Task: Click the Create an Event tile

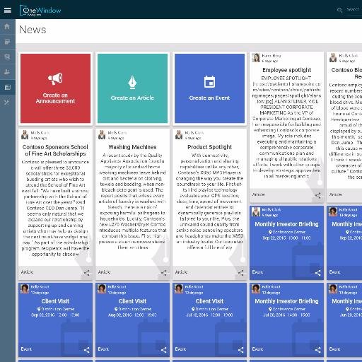Action: tap(209, 88)
